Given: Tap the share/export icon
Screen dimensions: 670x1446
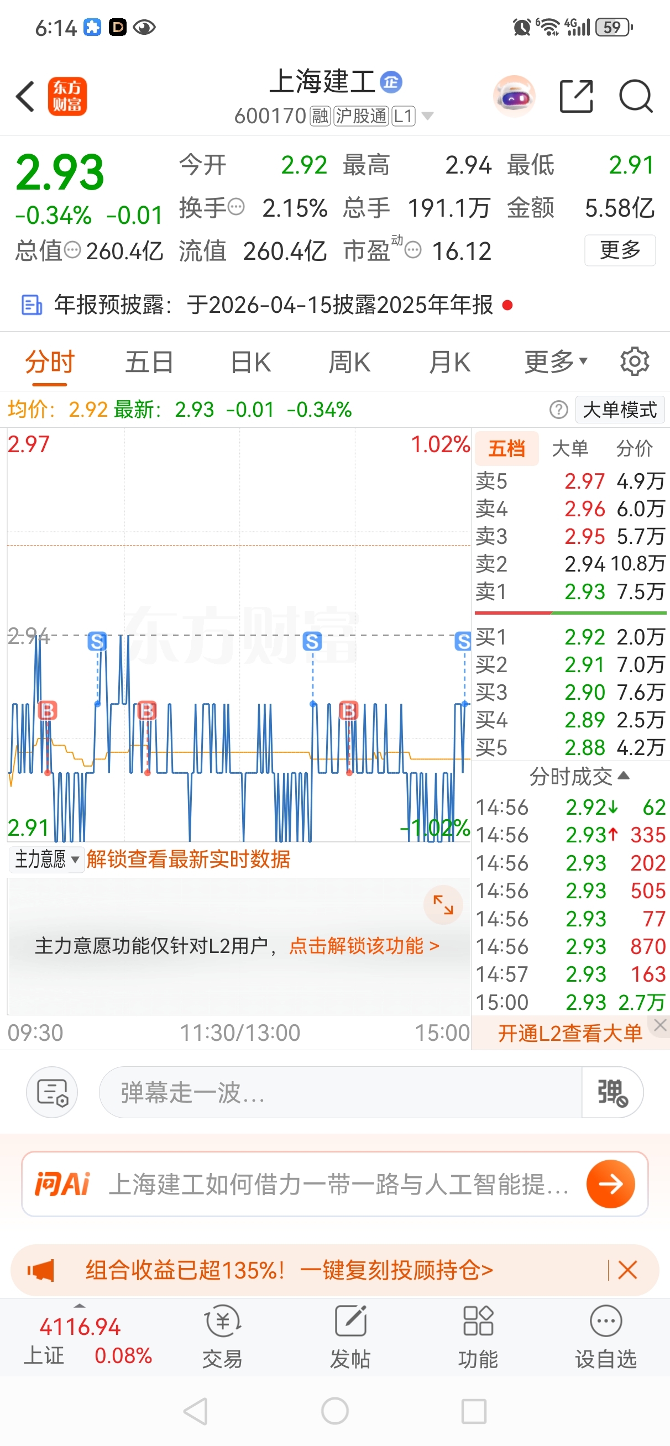Looking at the screenshot, I should coord(577,96).
